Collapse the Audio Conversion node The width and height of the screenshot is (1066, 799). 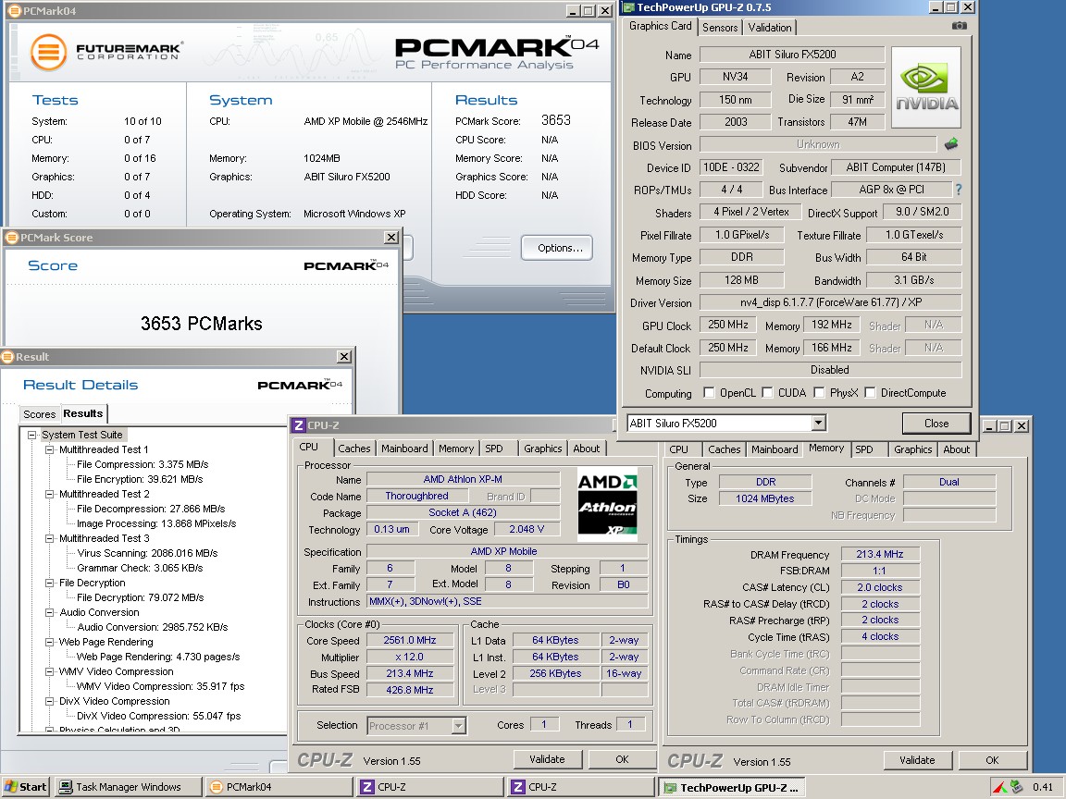tap(49, 612)
